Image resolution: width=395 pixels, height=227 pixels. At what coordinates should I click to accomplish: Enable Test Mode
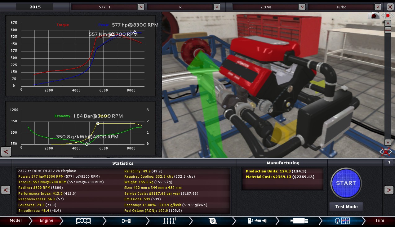(x=346, y=207)
